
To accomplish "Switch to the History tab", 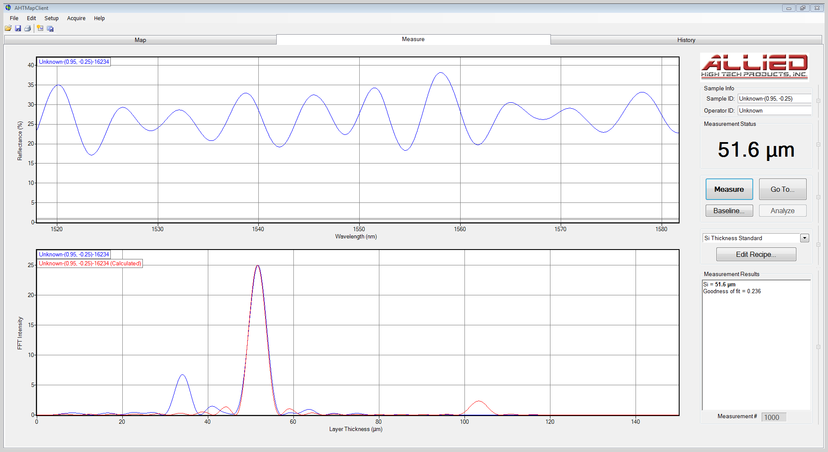I will tap(686, 39).
